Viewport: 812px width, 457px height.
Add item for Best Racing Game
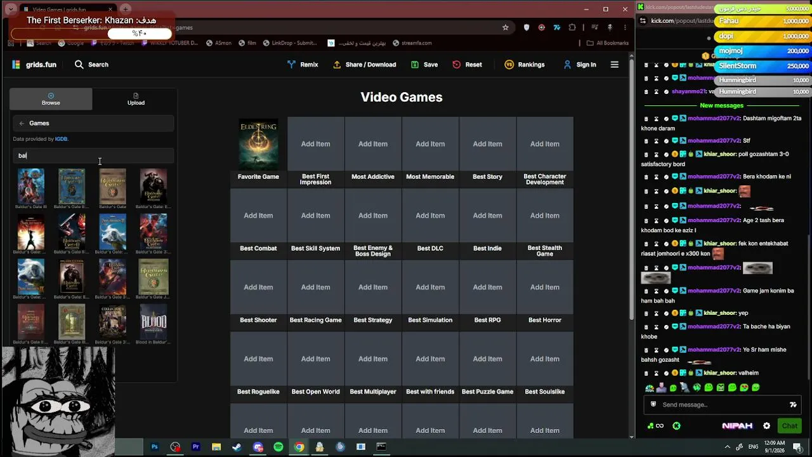pyautogui.click(x=315, y=288)
